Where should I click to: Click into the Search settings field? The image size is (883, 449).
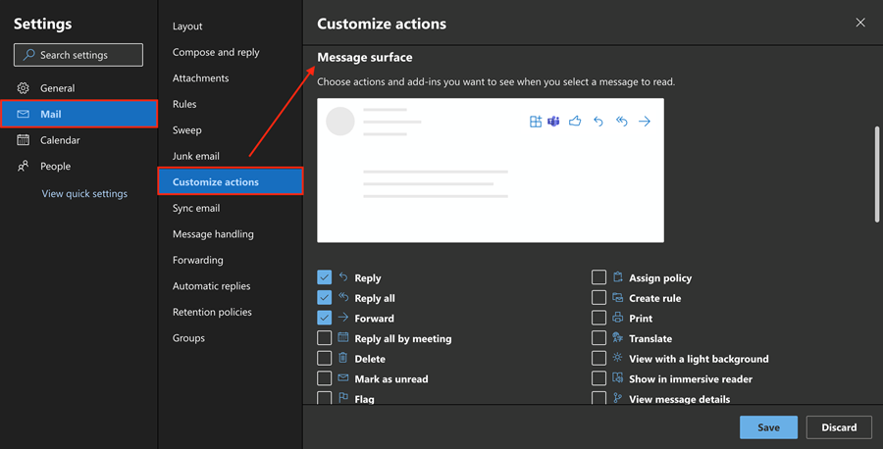click(x=78, y=55)
